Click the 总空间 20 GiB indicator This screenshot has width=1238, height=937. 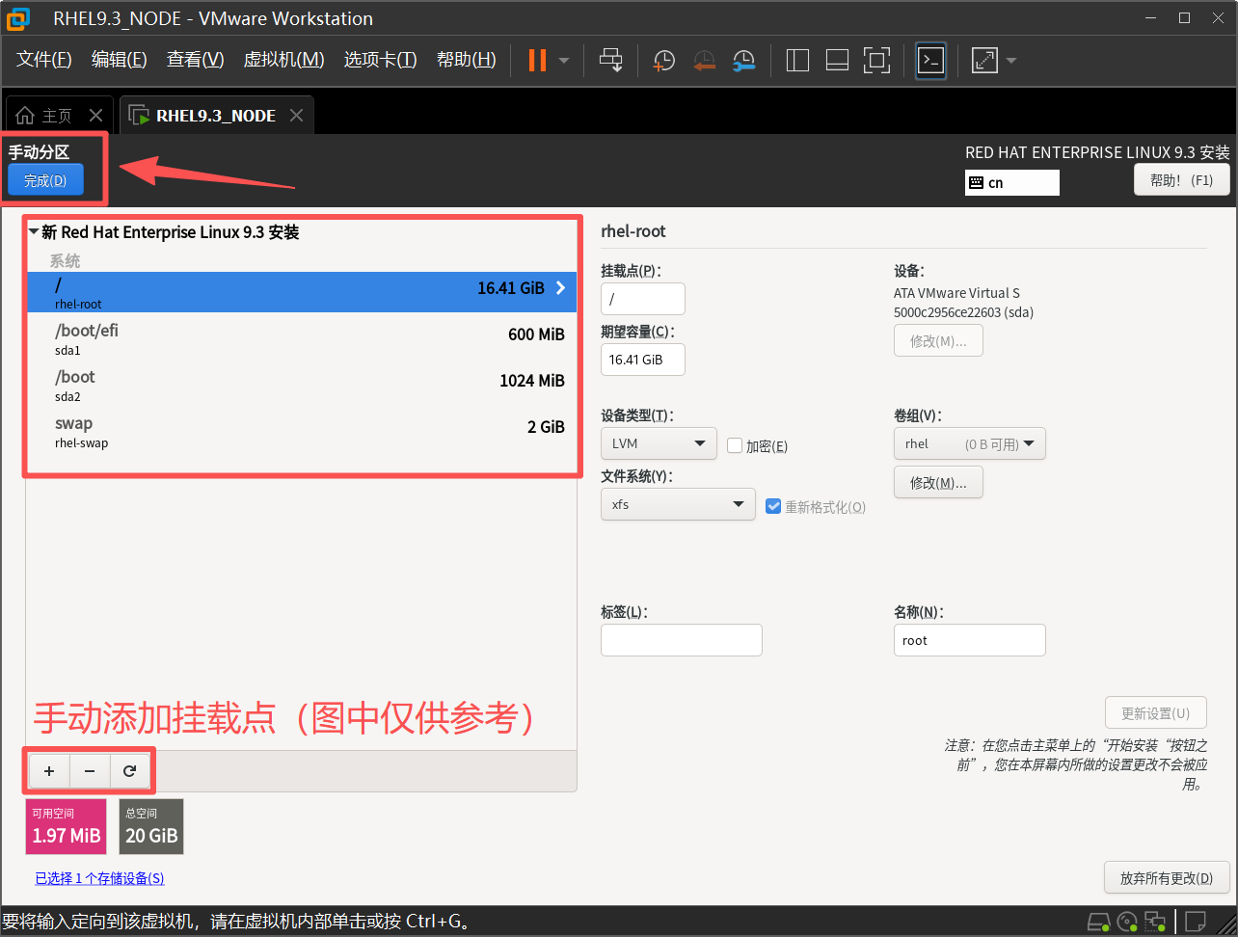(x=151, y=826)
